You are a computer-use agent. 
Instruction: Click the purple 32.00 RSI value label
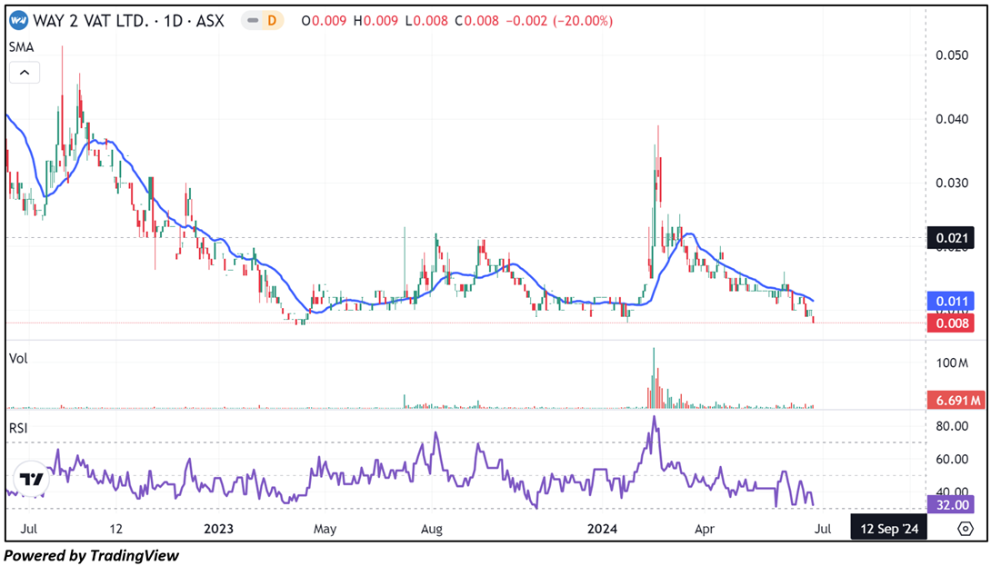[x=950, y=505]
